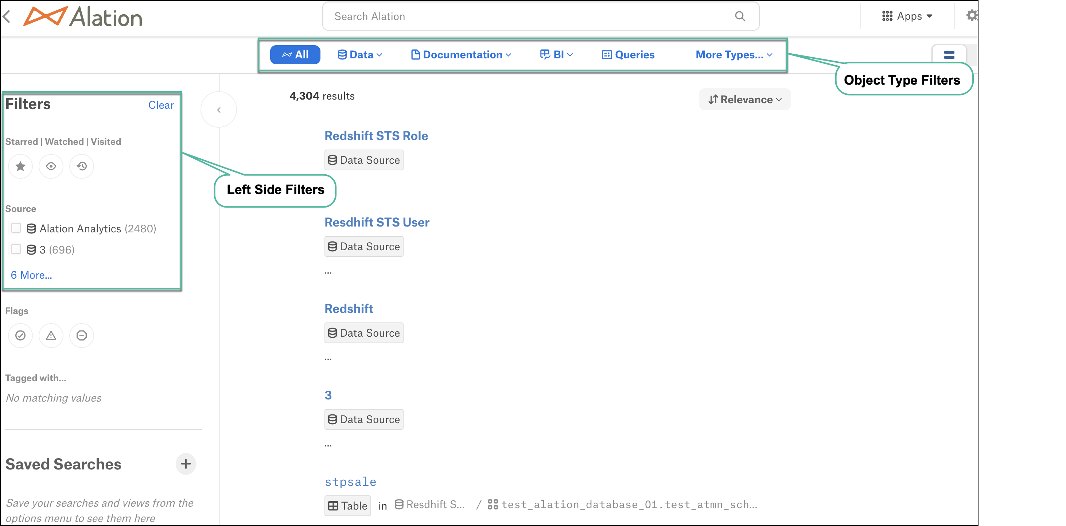Screen dimensions: 1066x526
Task: Check the Alation Analytics source checkbox
Action: coord(16,228)
